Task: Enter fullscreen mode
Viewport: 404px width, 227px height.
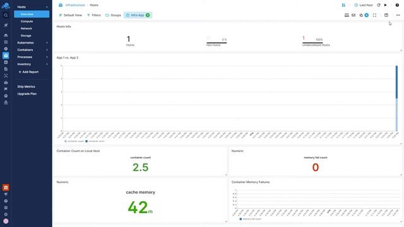Action: coord(374,15)
